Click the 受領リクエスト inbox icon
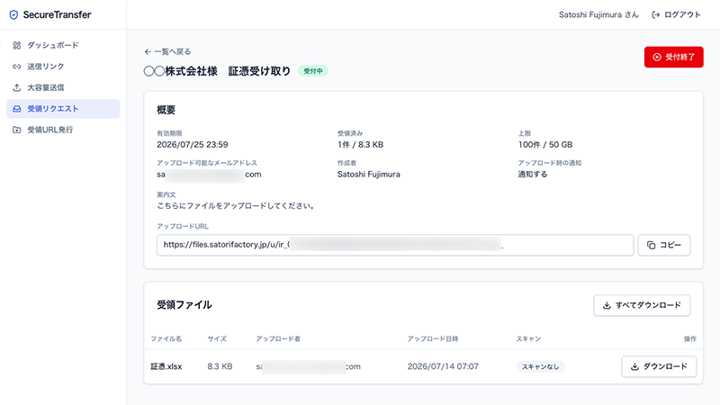 17,109
